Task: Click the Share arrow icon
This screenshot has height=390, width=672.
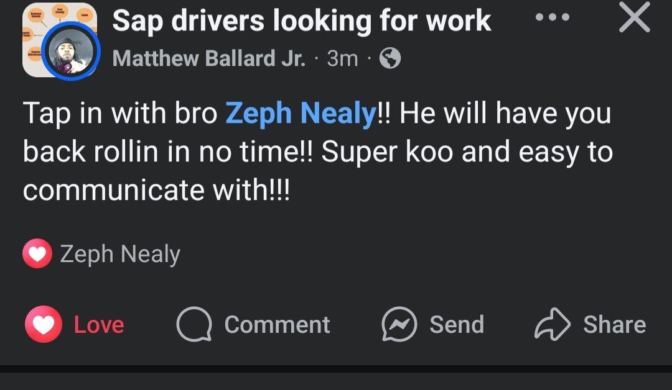Action: (x=552, y=325)
